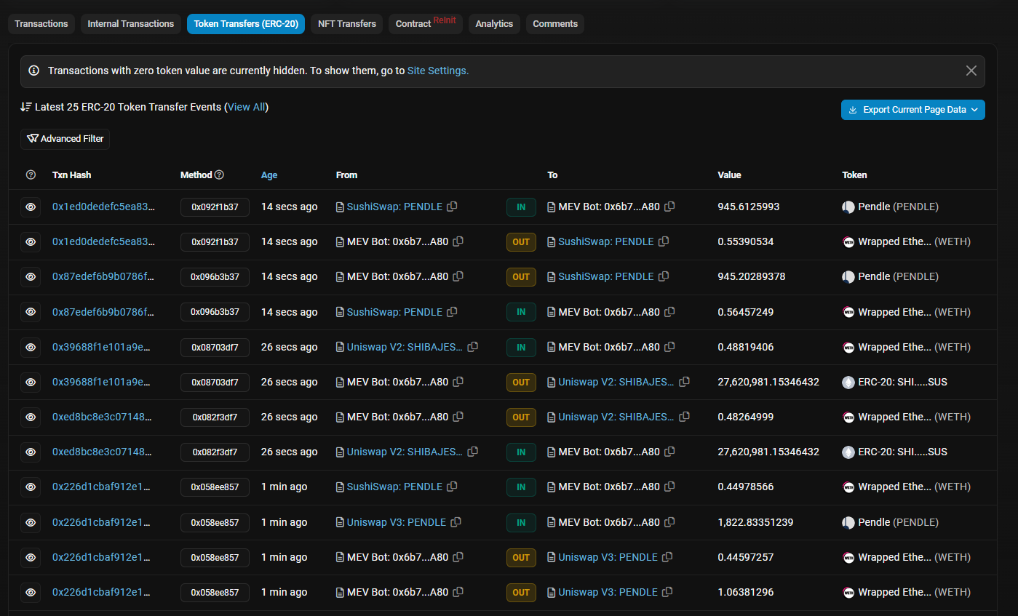Copy the Uniswap V2 To address in the 0.48264999 row
This screenshot has height=616, width=1018.
(684, 417)
